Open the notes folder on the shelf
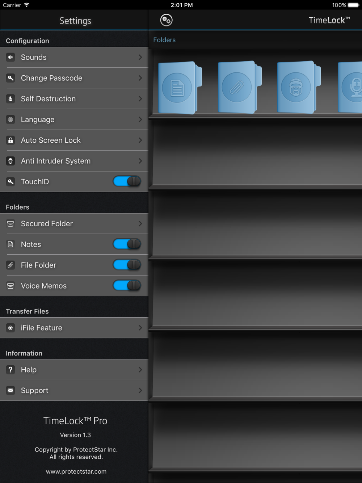This screenshot has height=483, width=362. click(x=180, y=88)
